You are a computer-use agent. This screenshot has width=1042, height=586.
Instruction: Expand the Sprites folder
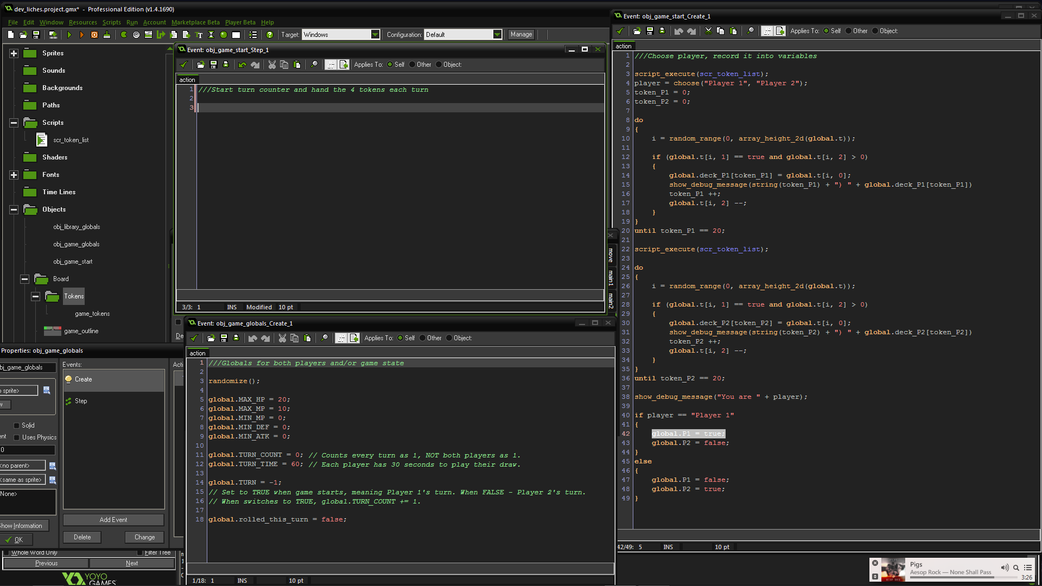tap(14, 53)
